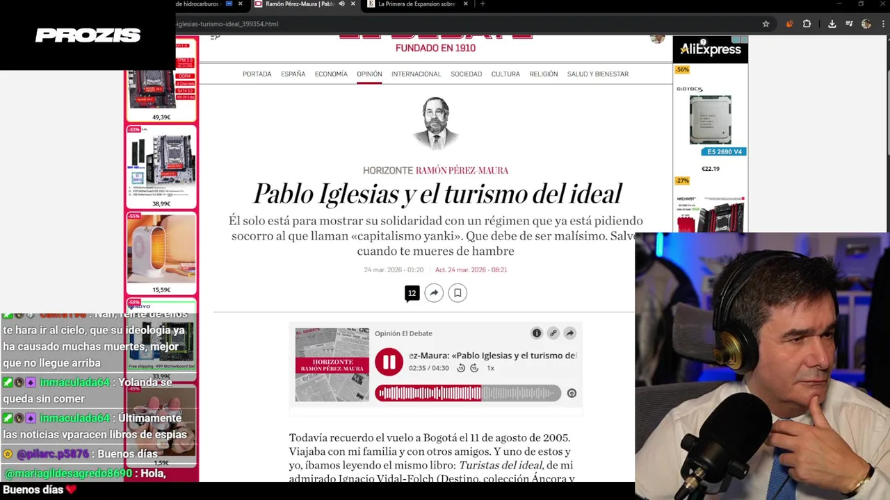
Task: Open Salud y Bienestar section
Action: (x=598, y=74)
